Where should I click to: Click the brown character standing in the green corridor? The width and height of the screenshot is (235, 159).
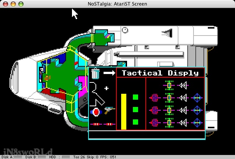pyautogui.click(x=47, y=78)
